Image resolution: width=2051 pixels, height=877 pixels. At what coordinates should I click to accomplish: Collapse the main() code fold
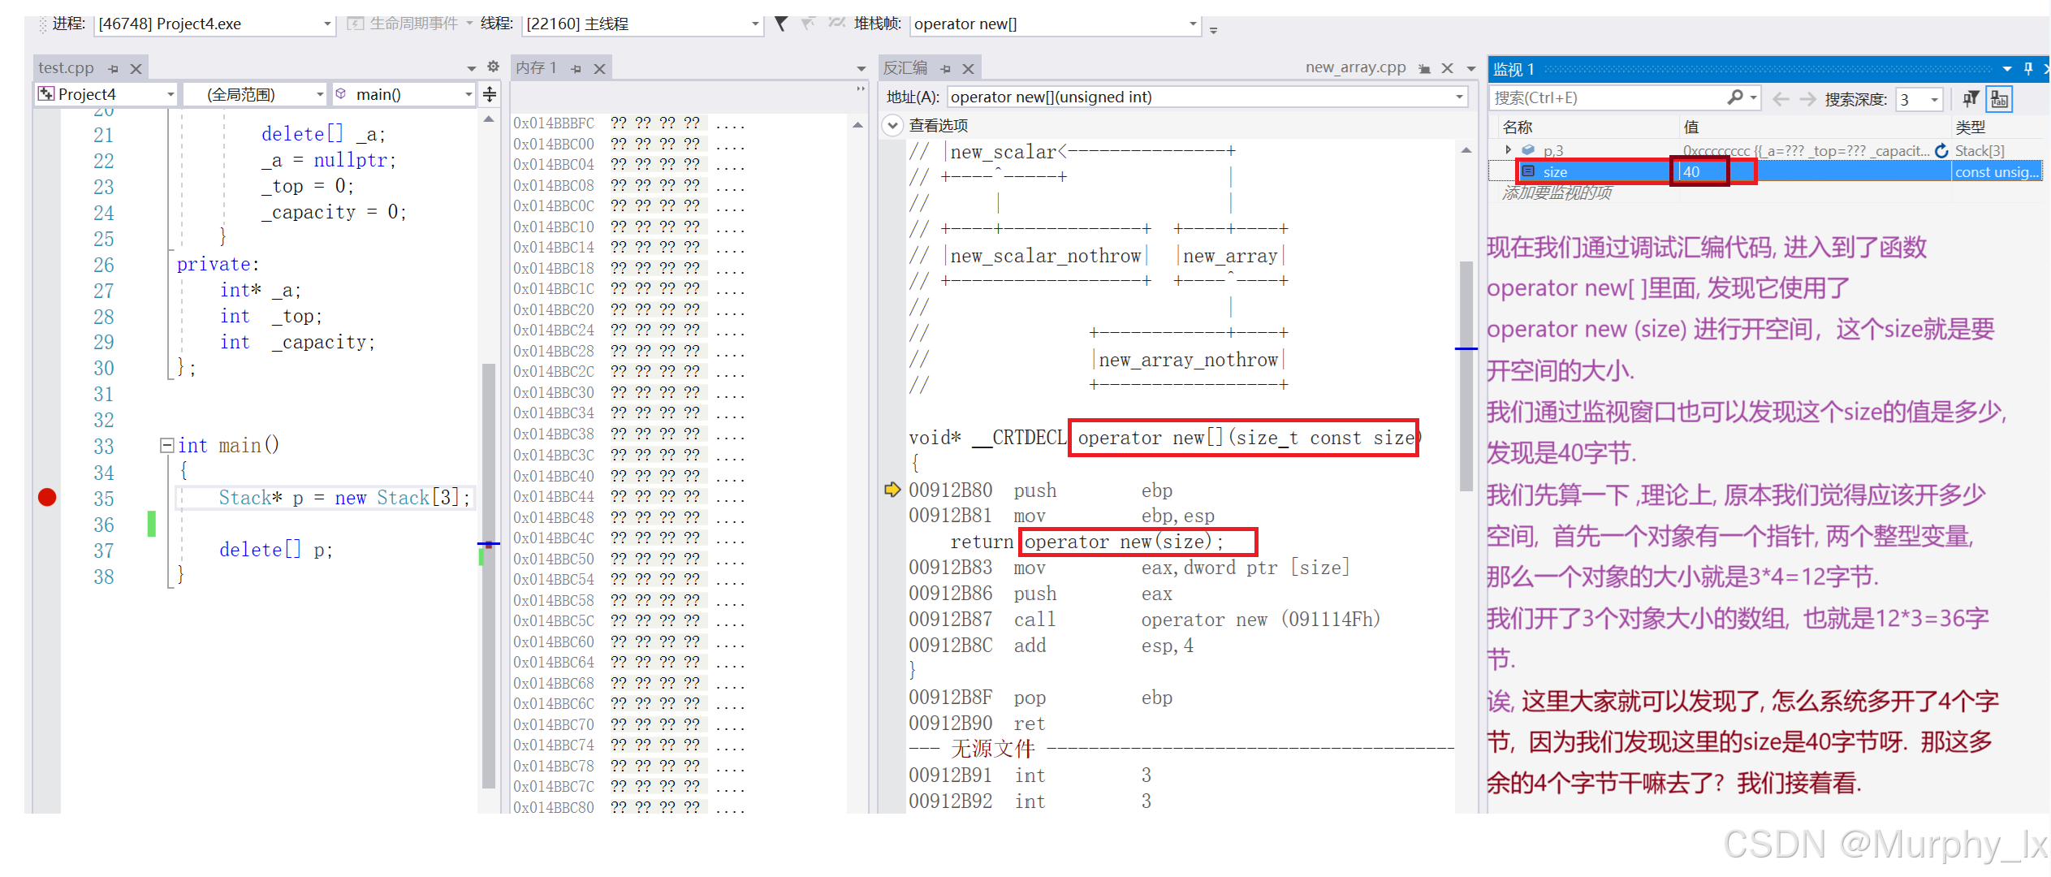(x=166, y=445)
